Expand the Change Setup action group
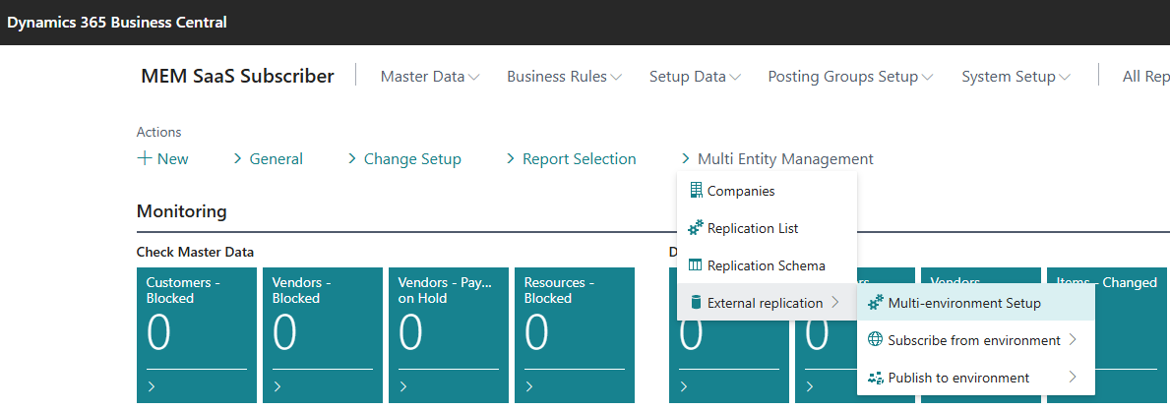 point(404,159)
